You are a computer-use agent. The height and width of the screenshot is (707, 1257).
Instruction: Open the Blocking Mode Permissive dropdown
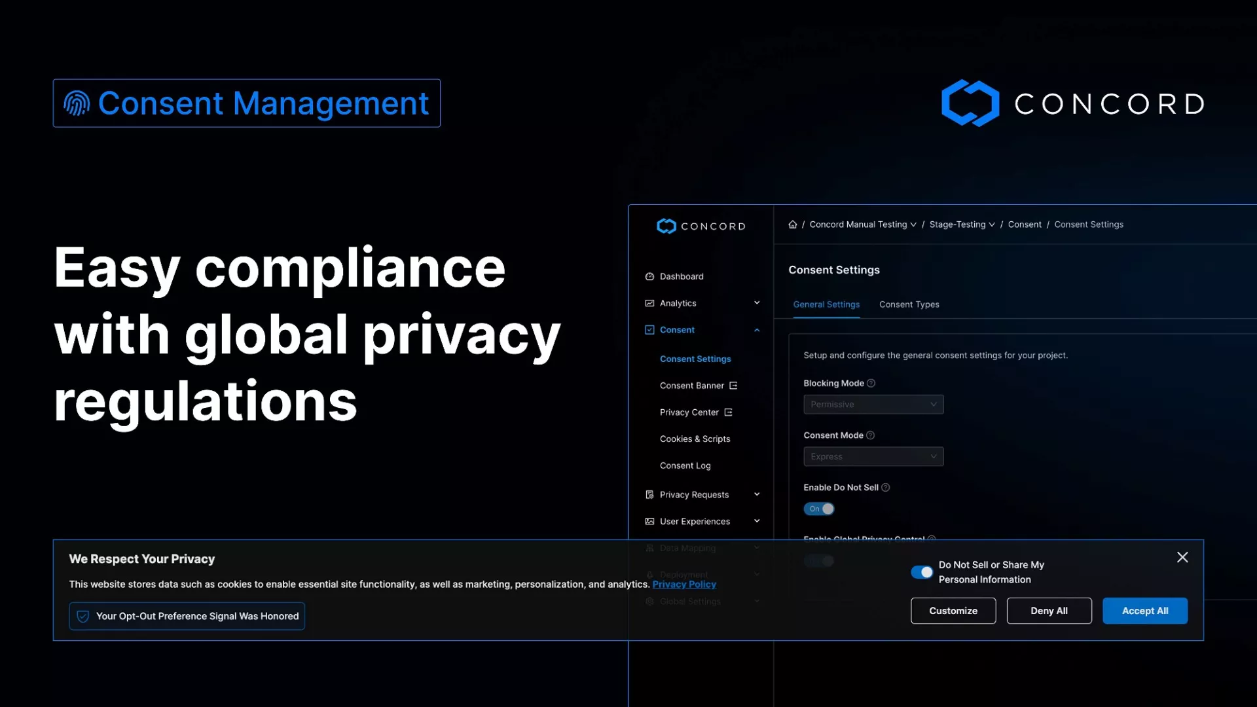[x=873, y=405]
